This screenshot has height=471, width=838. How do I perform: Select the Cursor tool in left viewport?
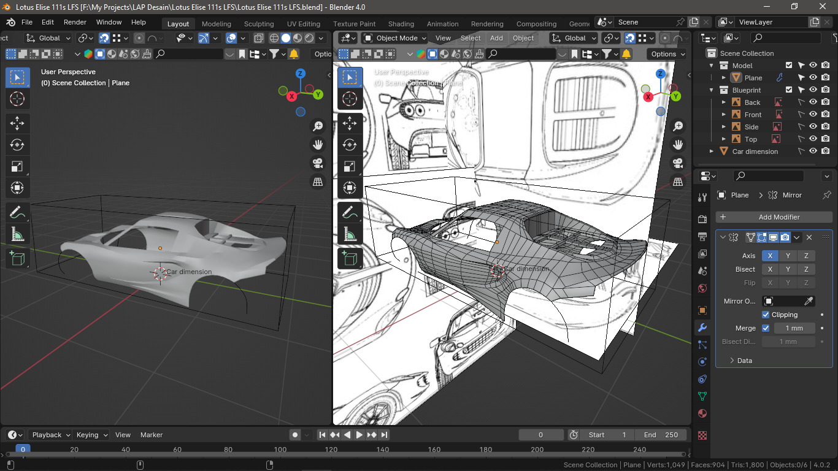coord(17,99)
